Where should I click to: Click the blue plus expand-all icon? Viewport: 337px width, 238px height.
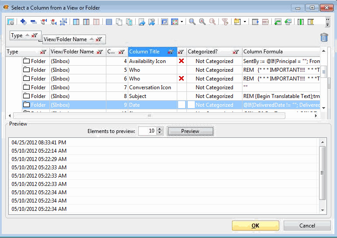click(x=23, y=21)
